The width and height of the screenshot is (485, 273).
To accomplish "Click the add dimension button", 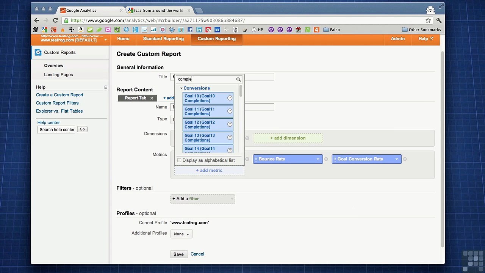I will point(288,138).
